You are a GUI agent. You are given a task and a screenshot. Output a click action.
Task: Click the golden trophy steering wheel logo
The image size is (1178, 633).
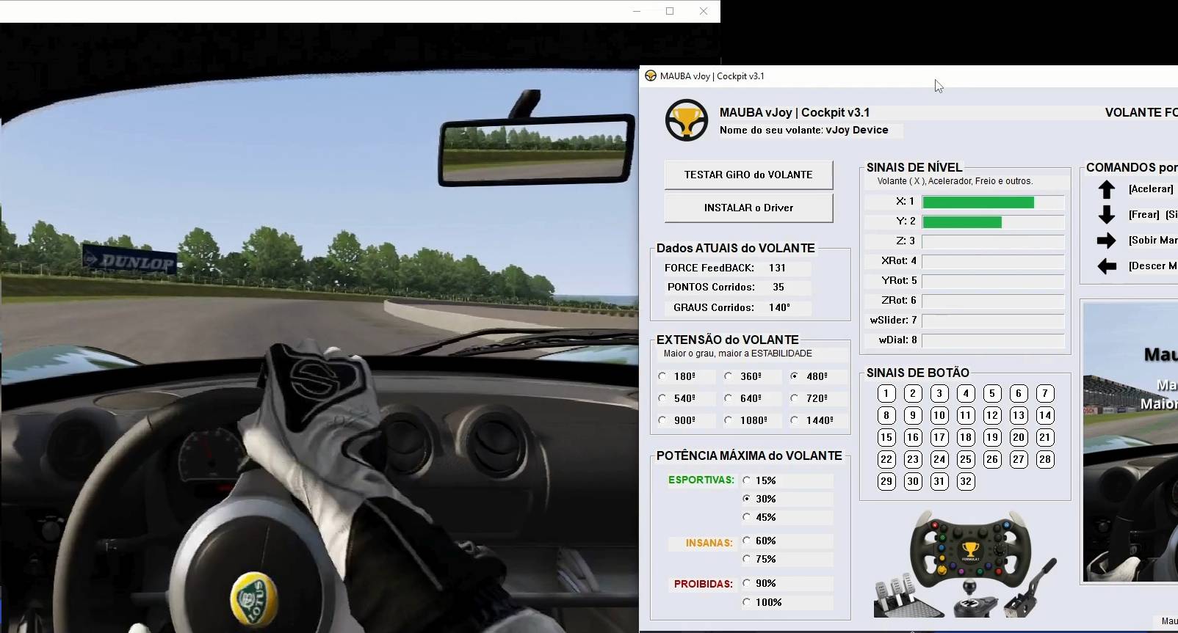pyautogui.click(x=686, y=120)
